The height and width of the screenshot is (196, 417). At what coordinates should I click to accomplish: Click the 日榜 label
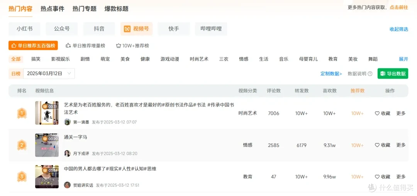tap(16, 74)
